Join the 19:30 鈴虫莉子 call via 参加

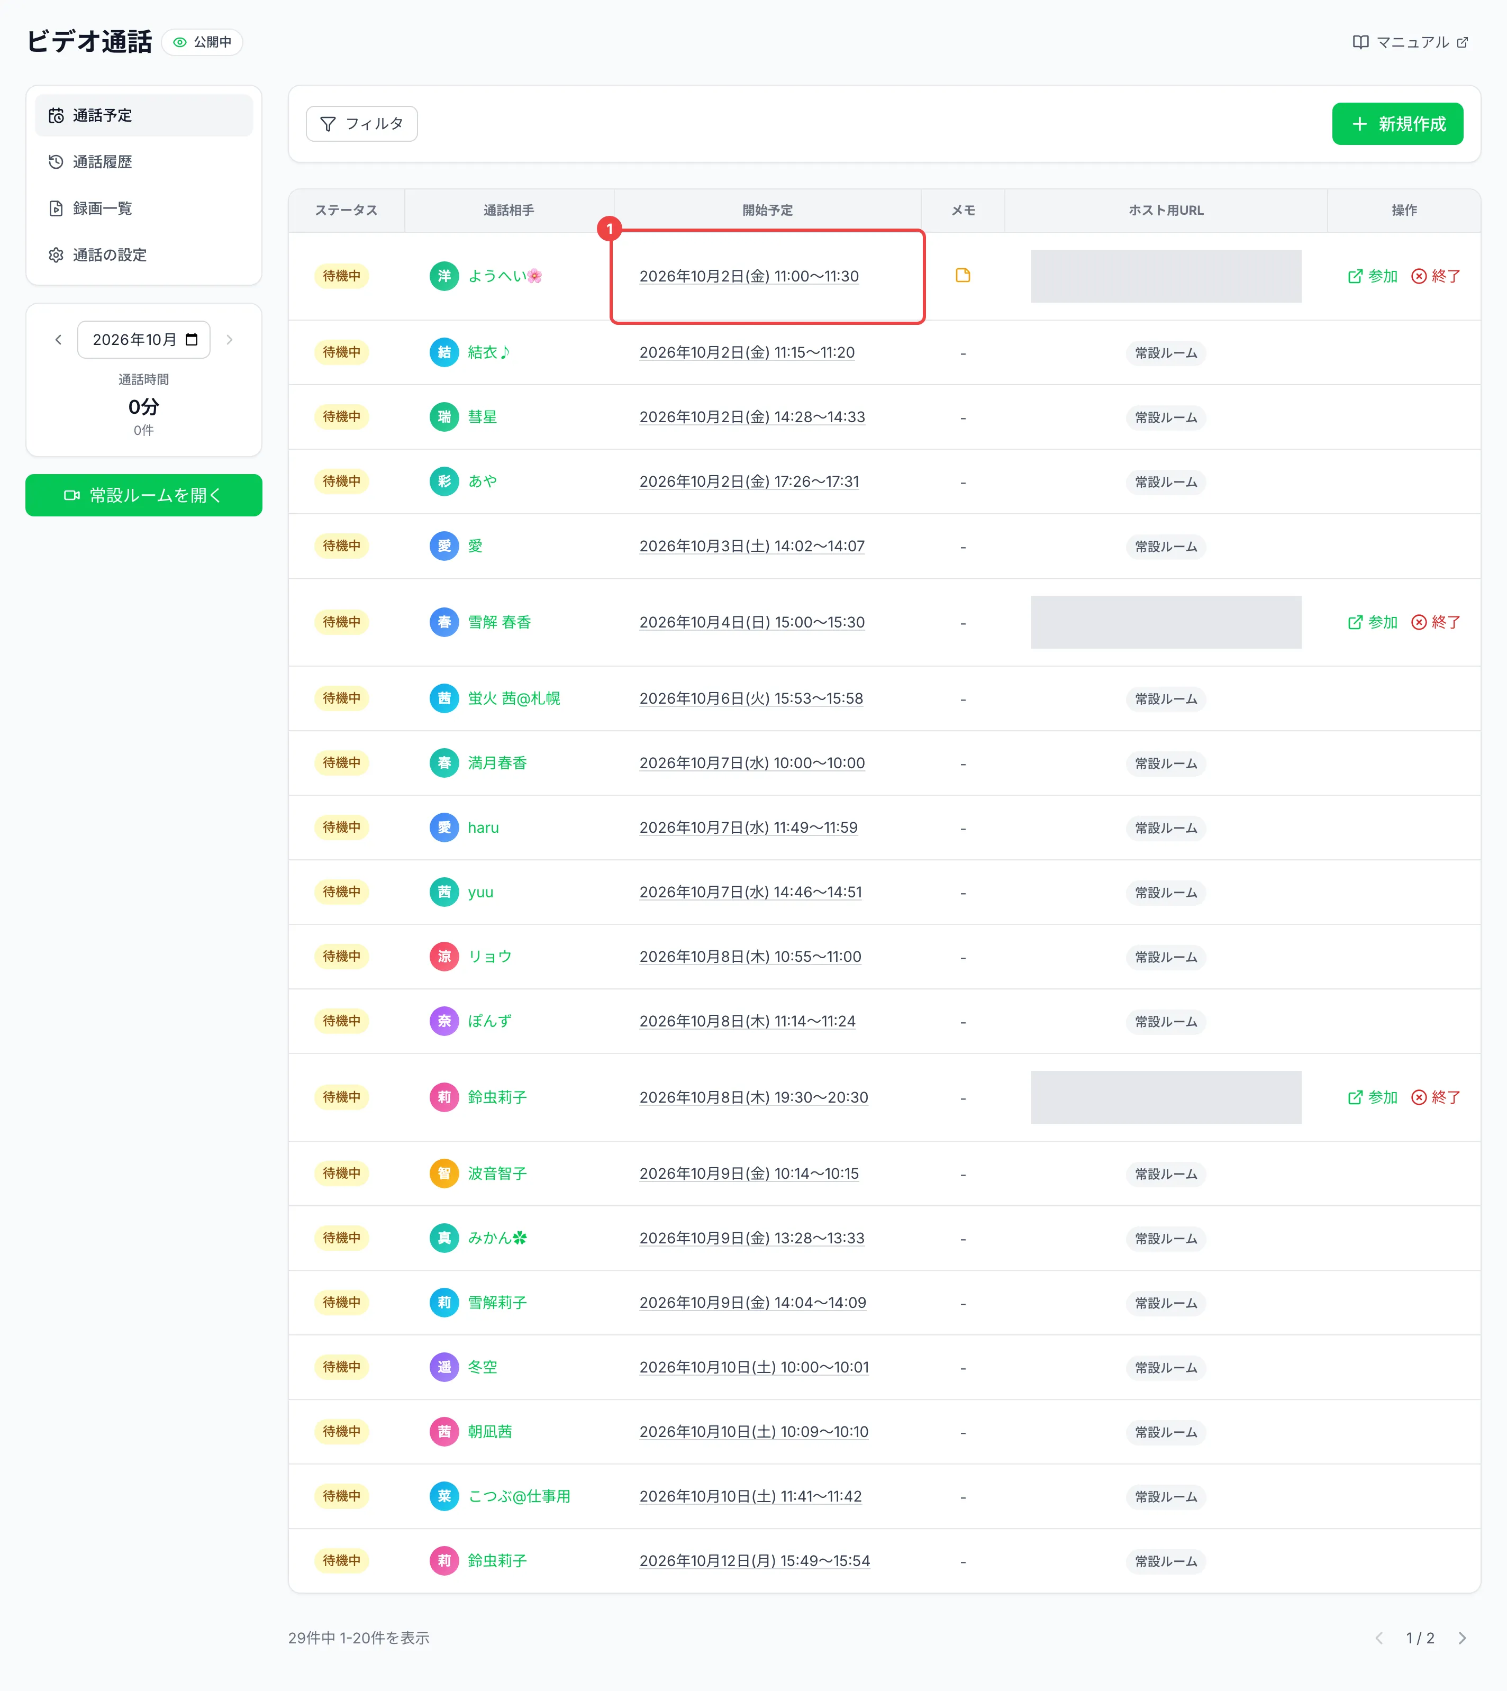click(1372, 1097)
